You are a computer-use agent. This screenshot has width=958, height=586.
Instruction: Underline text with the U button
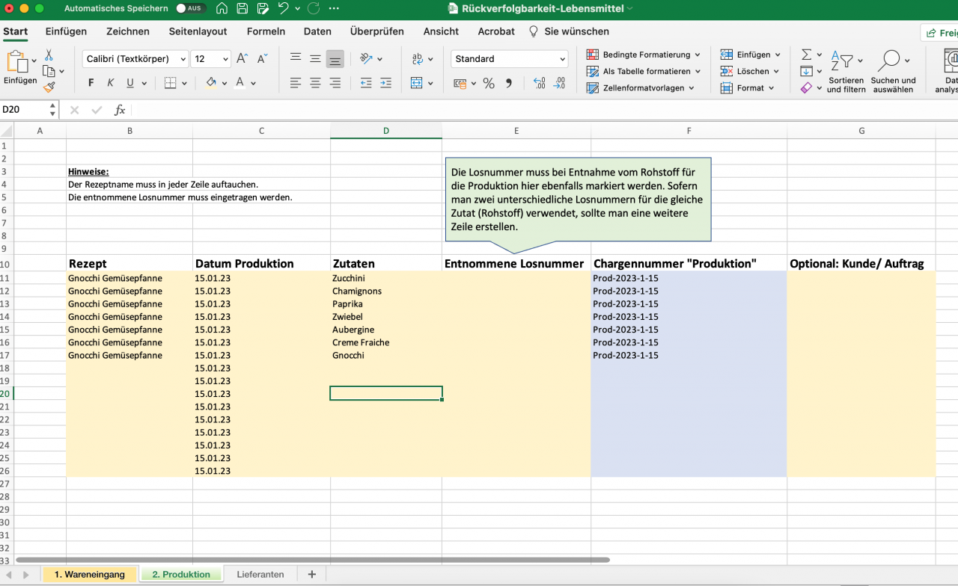[130, 83]
